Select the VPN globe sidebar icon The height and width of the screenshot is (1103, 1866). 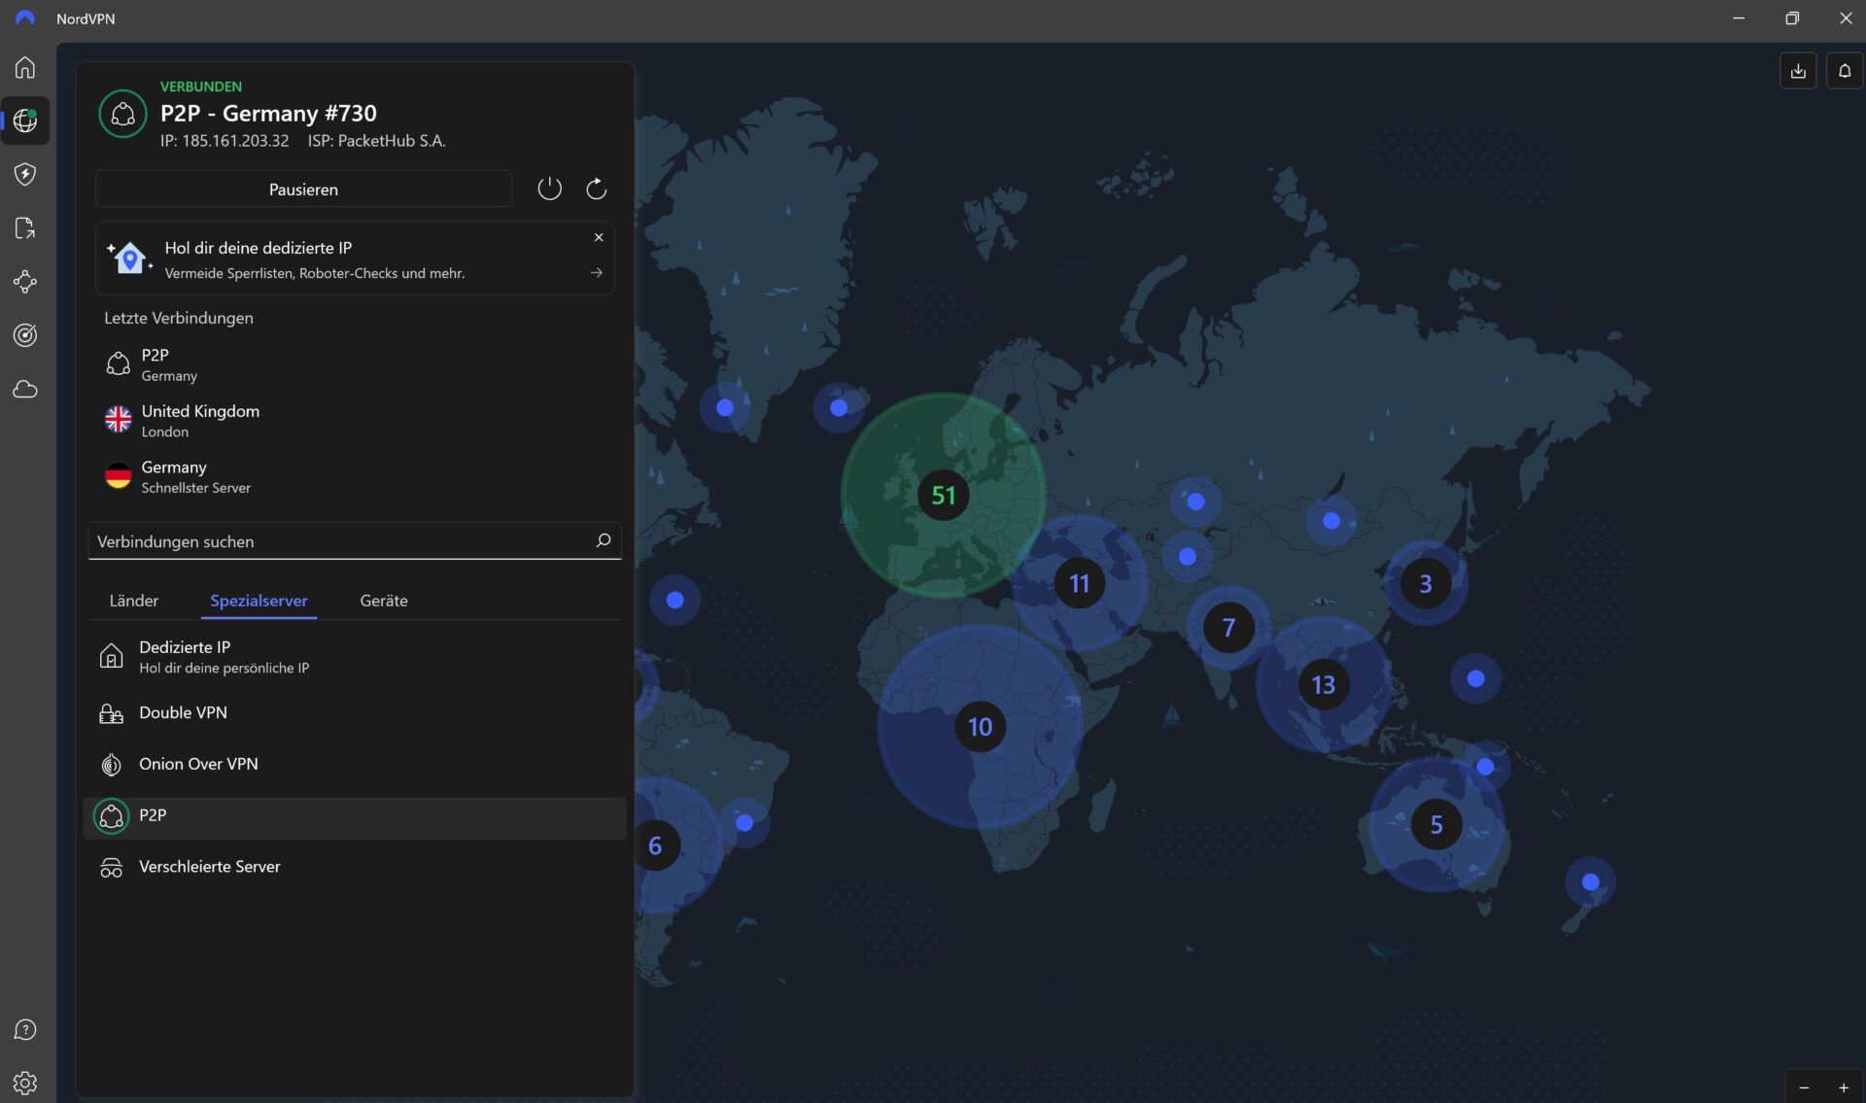[25, 121]
